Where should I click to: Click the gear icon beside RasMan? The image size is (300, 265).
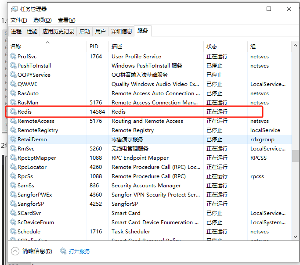13,102
